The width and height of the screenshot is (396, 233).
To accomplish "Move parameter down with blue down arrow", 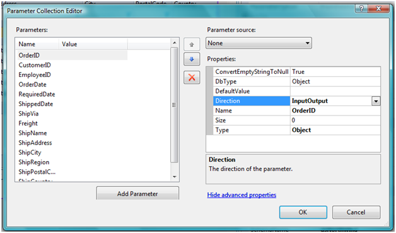I will [x=192, y=59].
